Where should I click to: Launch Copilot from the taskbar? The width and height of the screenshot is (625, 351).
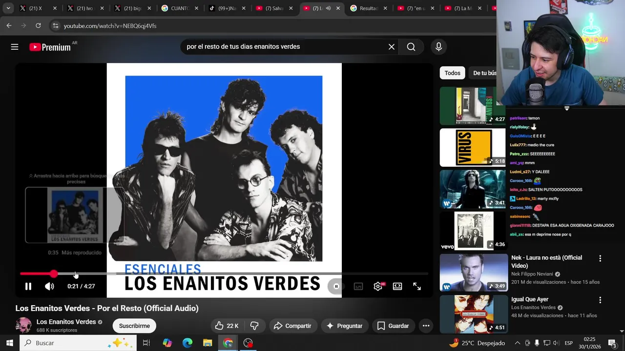click(167, 343)
